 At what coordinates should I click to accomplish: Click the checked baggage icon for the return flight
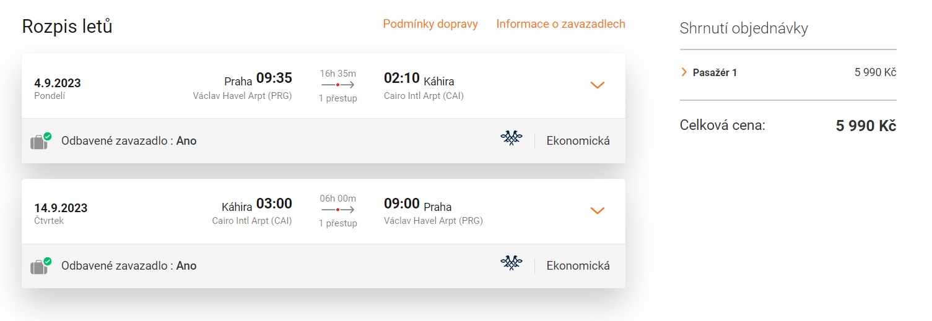[x=40, y=266]
